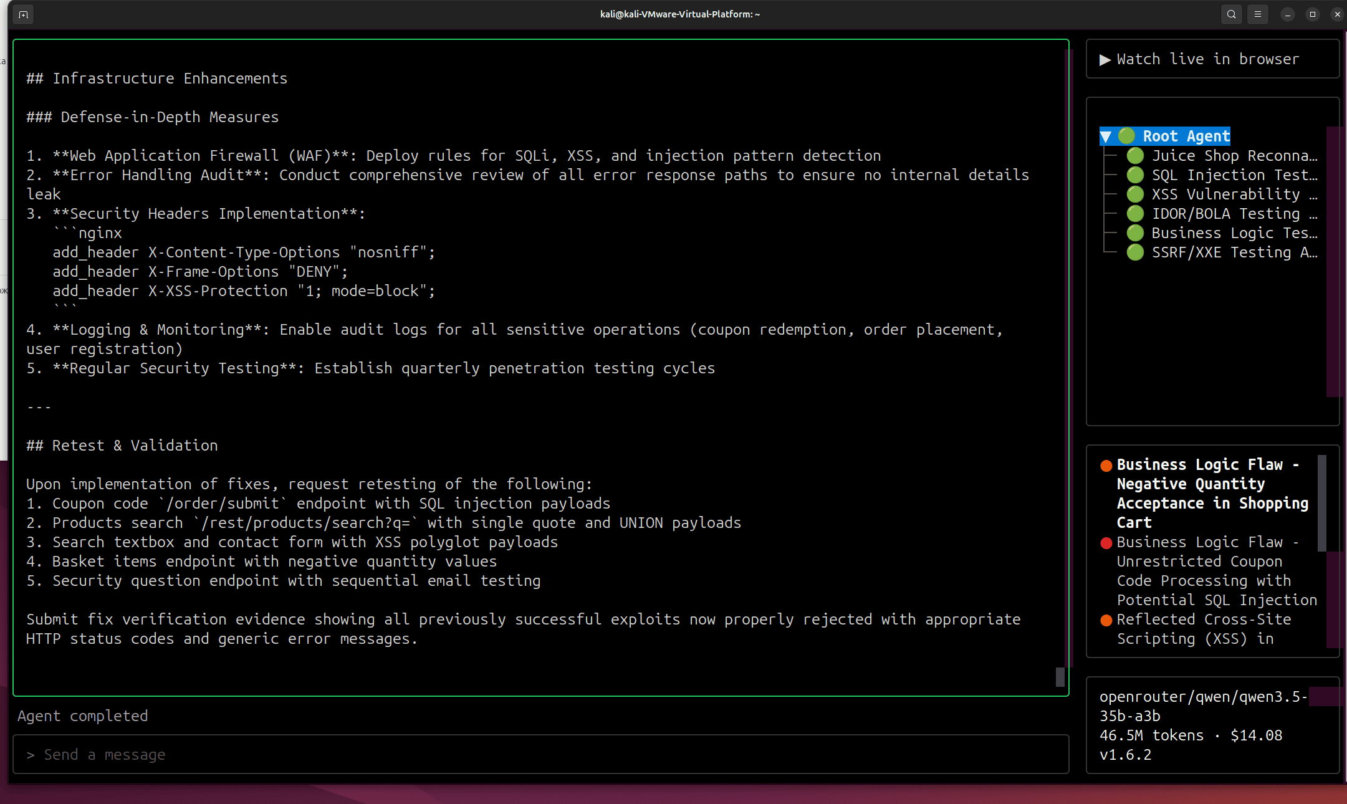Select Juice Shop Reconnaissance agent
Screen dimensions: 1347x804
(1234, 156)
